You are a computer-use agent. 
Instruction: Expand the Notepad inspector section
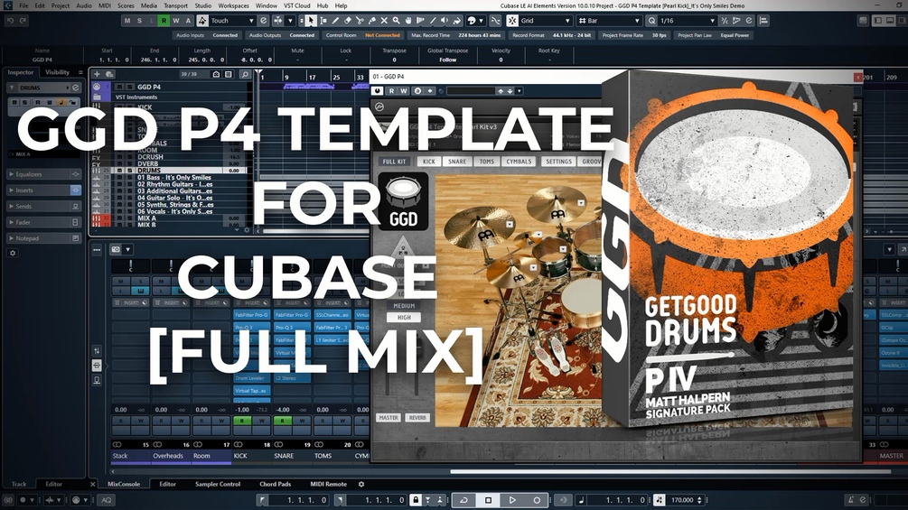[43, 238]
